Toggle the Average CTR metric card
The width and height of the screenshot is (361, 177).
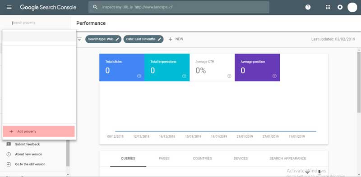click(x=212, y=68)
